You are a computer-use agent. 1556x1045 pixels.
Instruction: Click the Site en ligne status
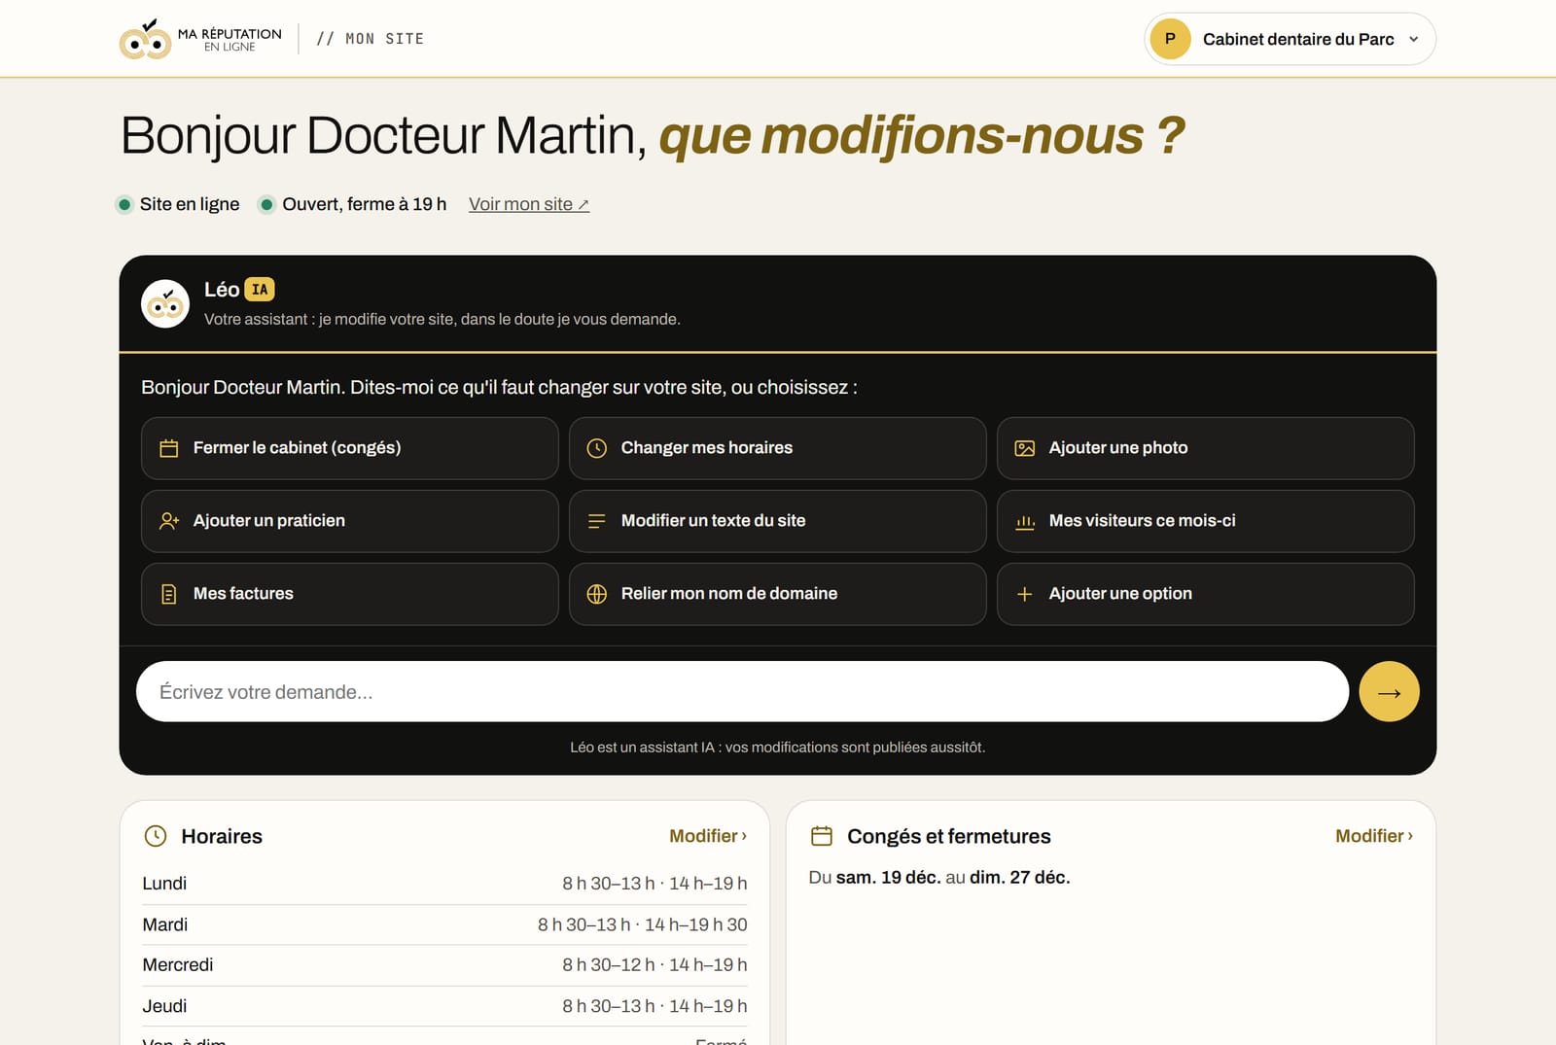(x=179, y=204)
